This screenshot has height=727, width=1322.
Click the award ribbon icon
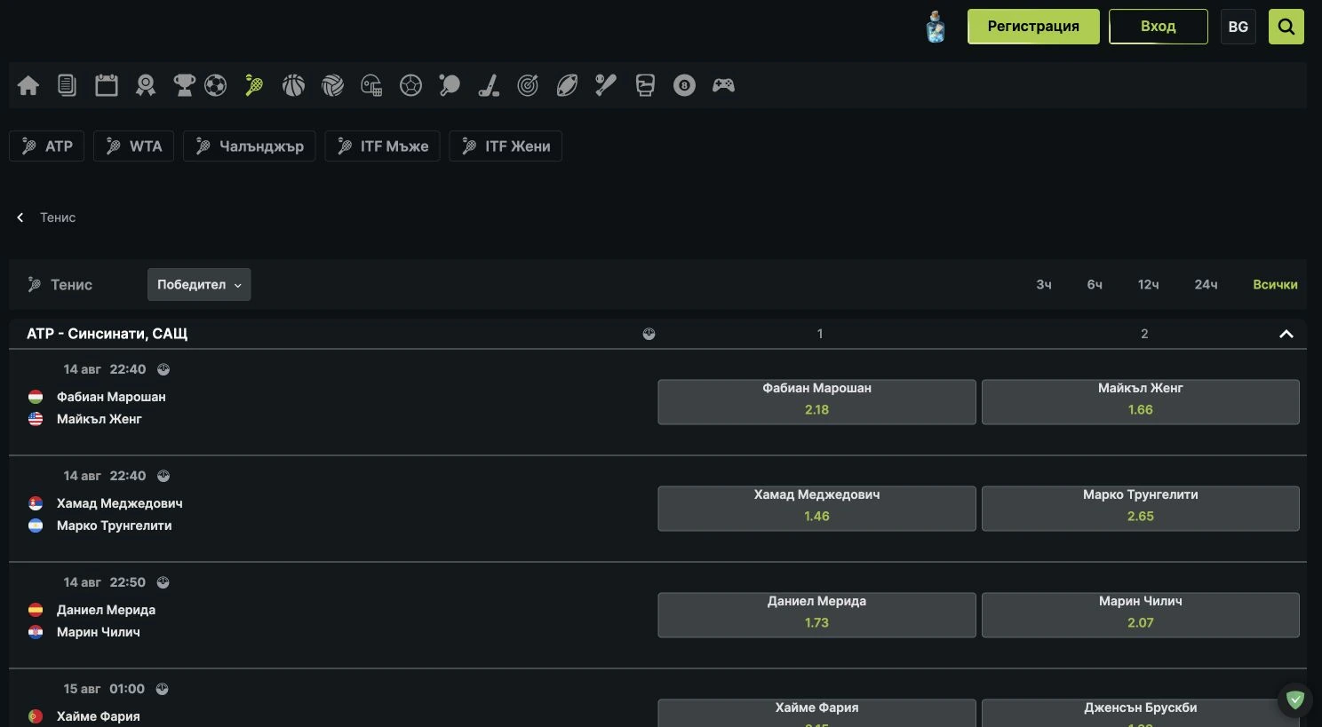146,85
